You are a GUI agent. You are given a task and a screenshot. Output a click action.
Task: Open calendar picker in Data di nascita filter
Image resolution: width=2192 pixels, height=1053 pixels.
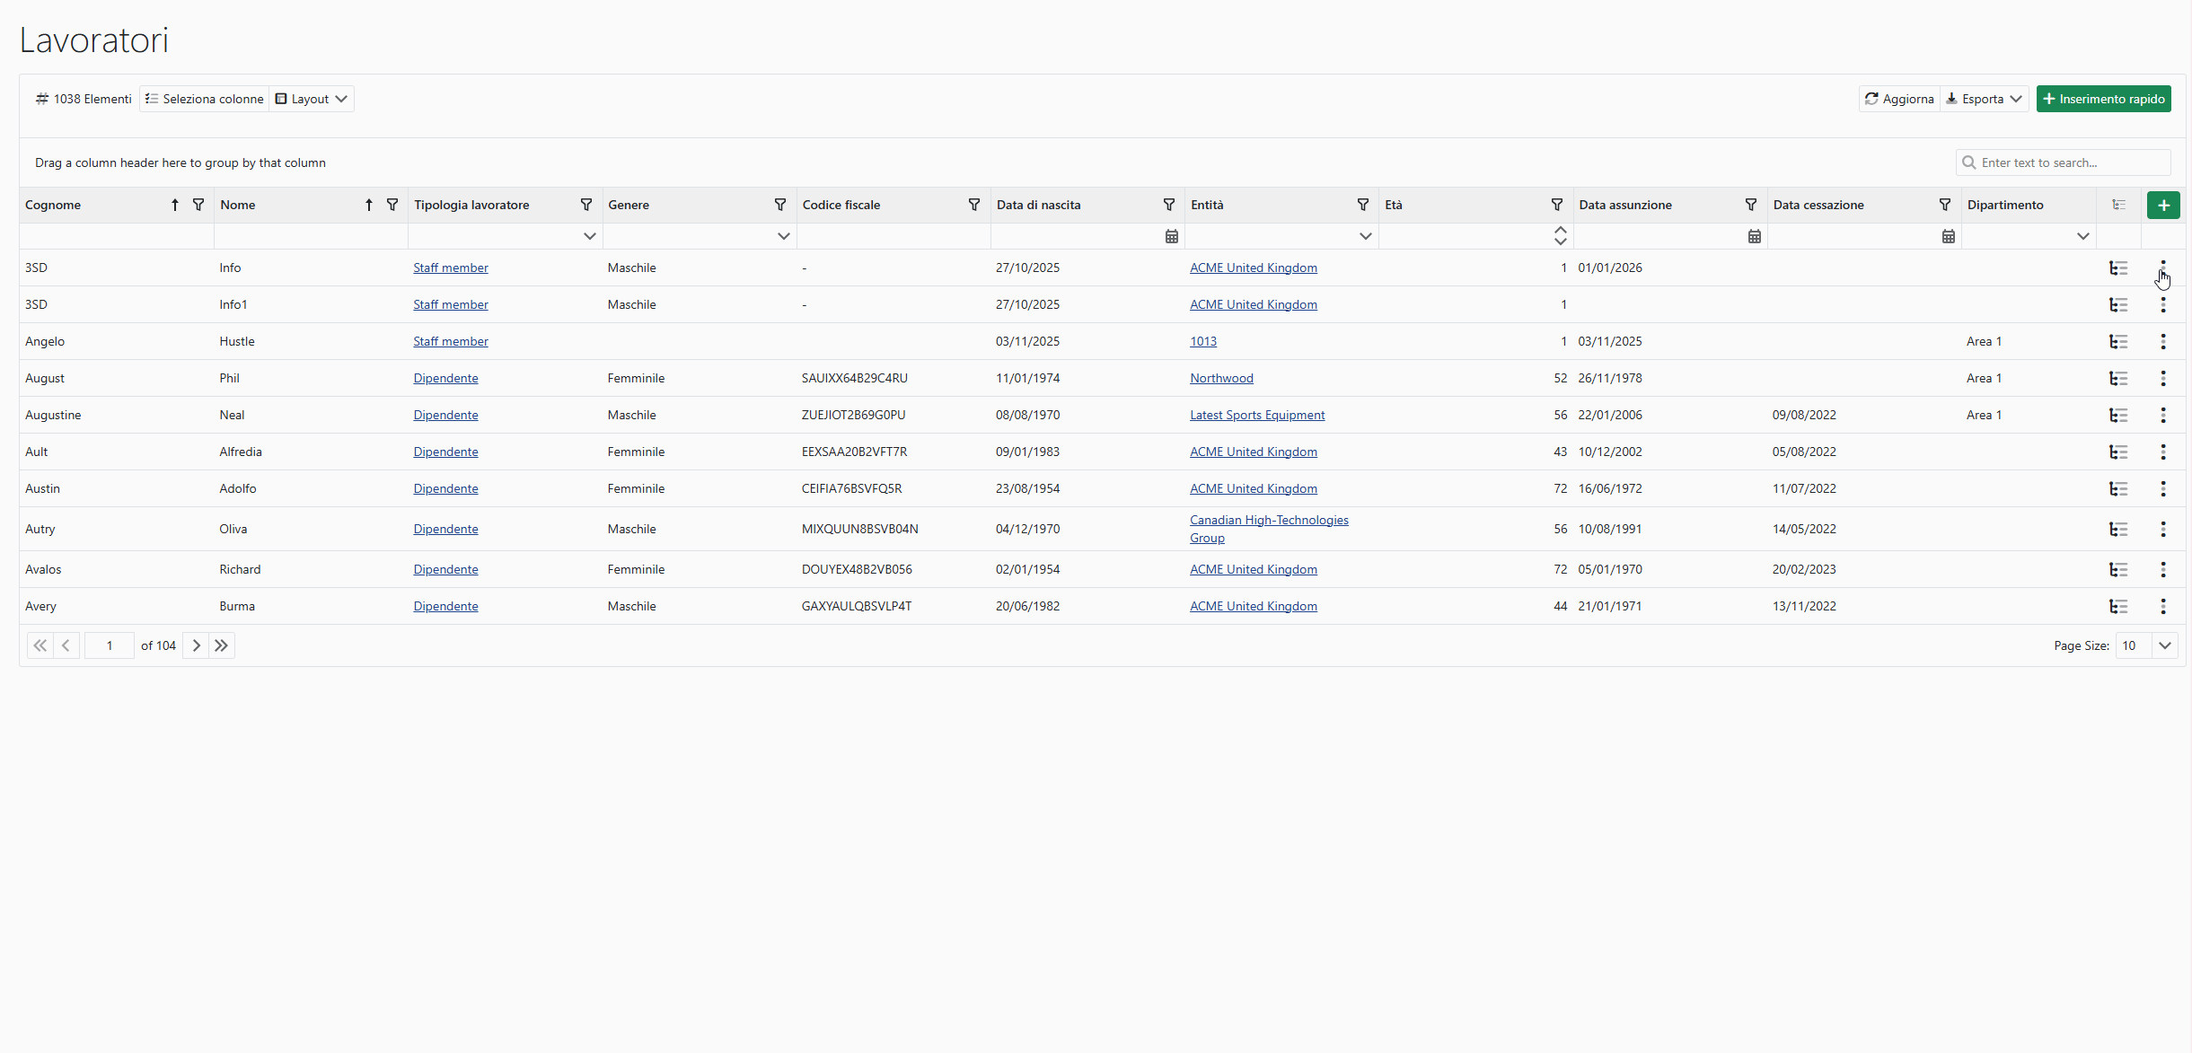coord(1171,236)
